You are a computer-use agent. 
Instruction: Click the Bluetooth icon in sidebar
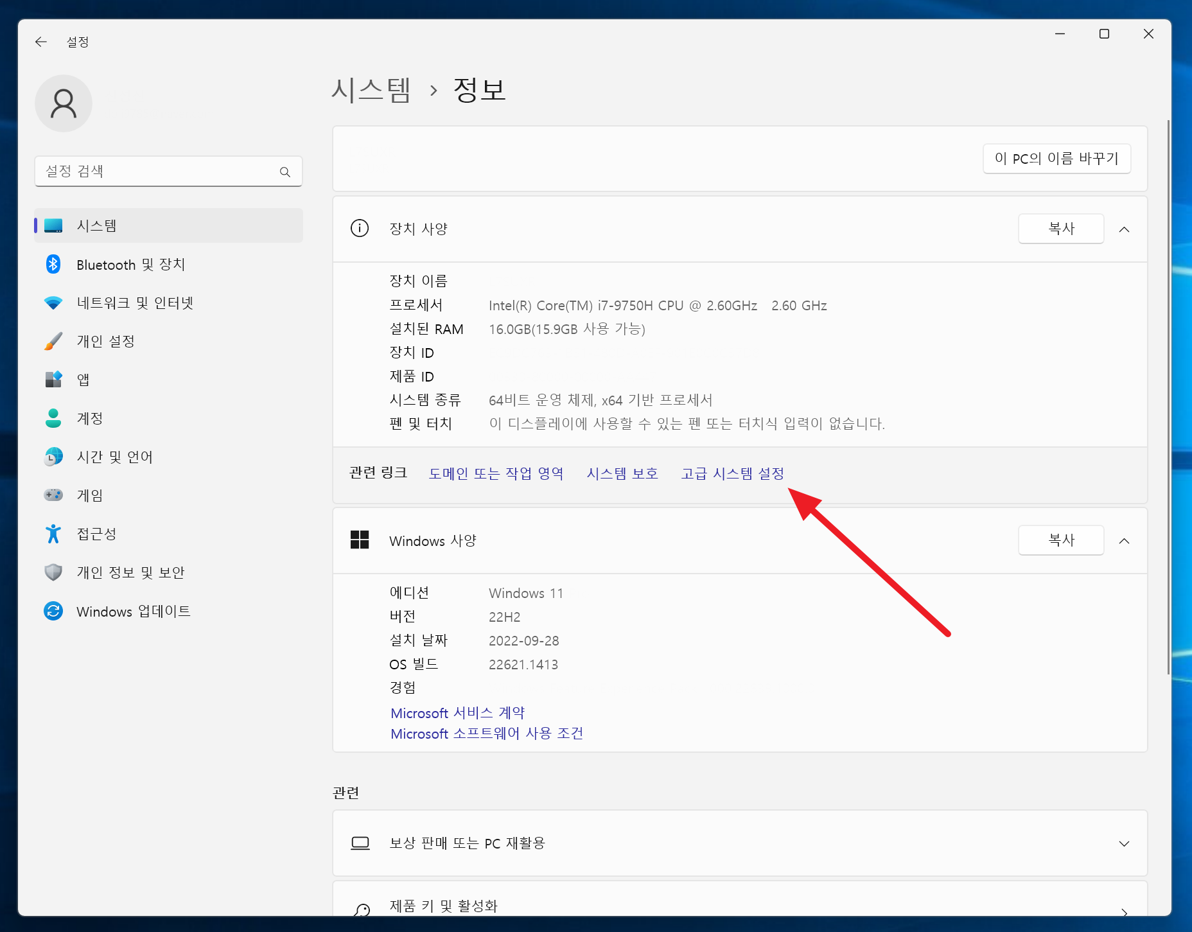(53, 264)
